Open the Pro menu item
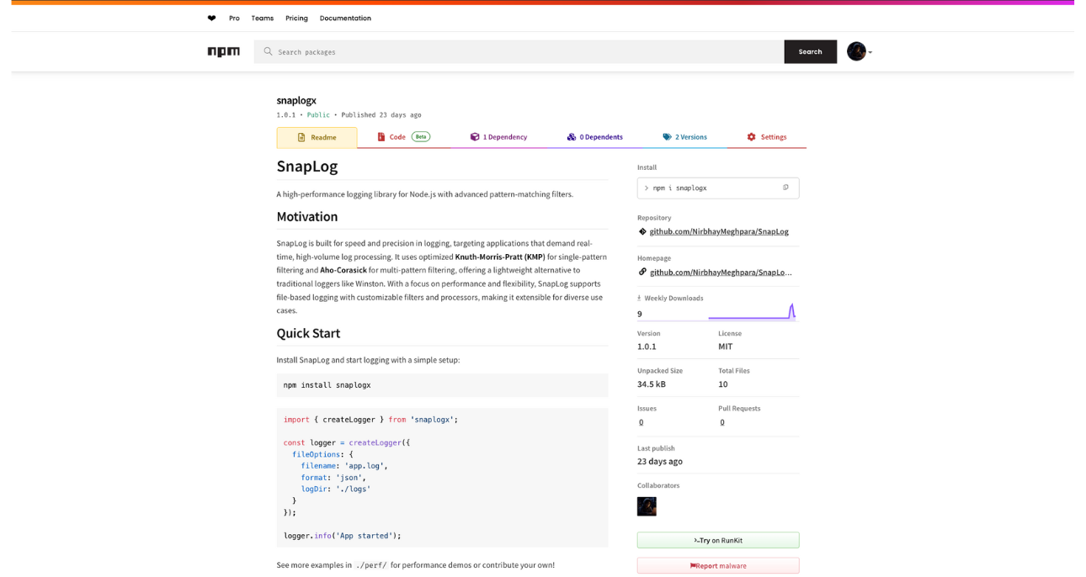Image resolution: width=1086 pixels, height=577 pixels. click(x=234, y=18)
